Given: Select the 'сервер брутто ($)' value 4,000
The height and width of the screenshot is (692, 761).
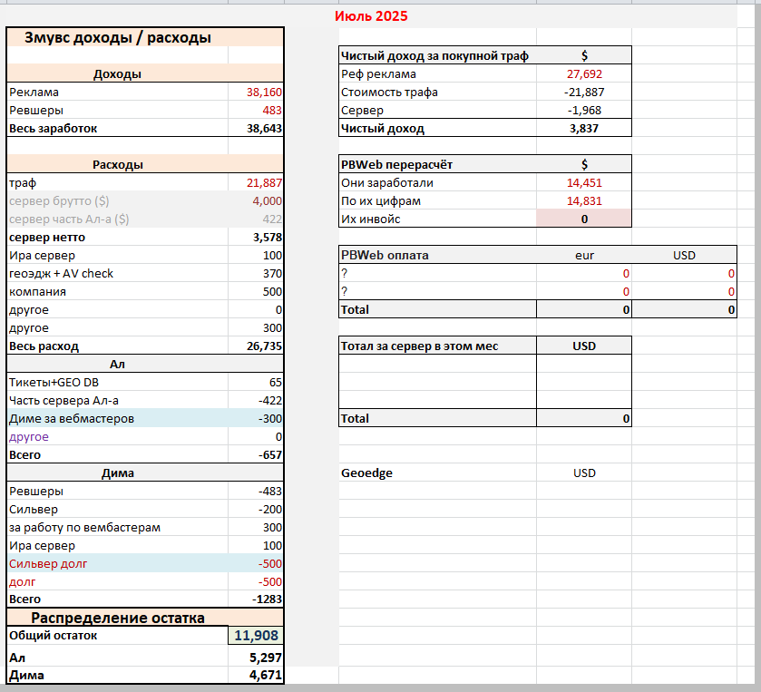Looking at the screenshot, I should pyautogui.click(x=267, y=201).
